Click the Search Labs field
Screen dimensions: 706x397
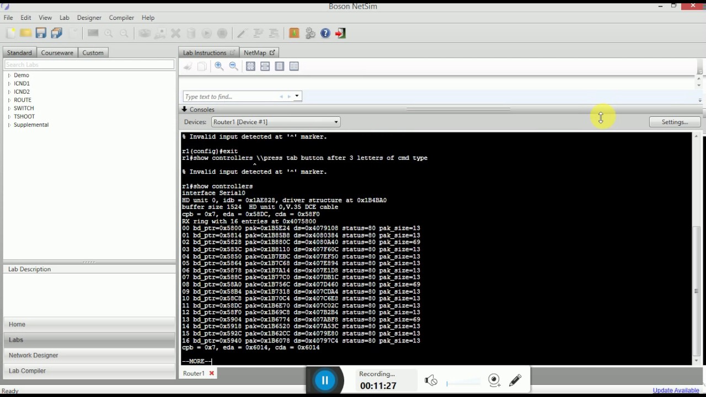click(x=89, y=65)
